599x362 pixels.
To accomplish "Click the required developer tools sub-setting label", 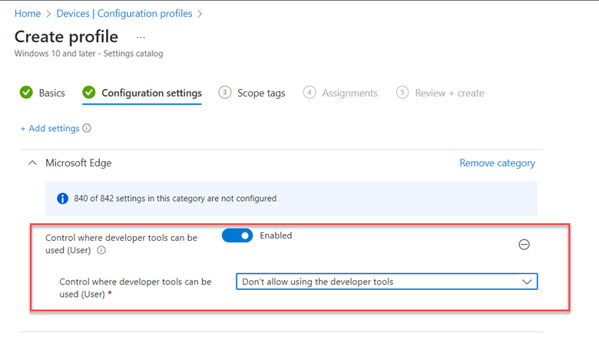I will point(135,288).
